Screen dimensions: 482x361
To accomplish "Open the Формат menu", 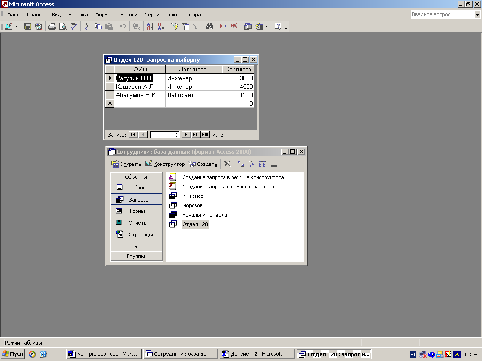I will 104,15.
